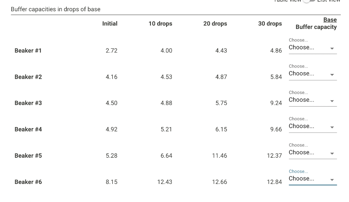The height and width of the screenshot is (202, 349).
Task: Click the Beaker #4 dropdown caret icon
Action: tap(332, 128)
